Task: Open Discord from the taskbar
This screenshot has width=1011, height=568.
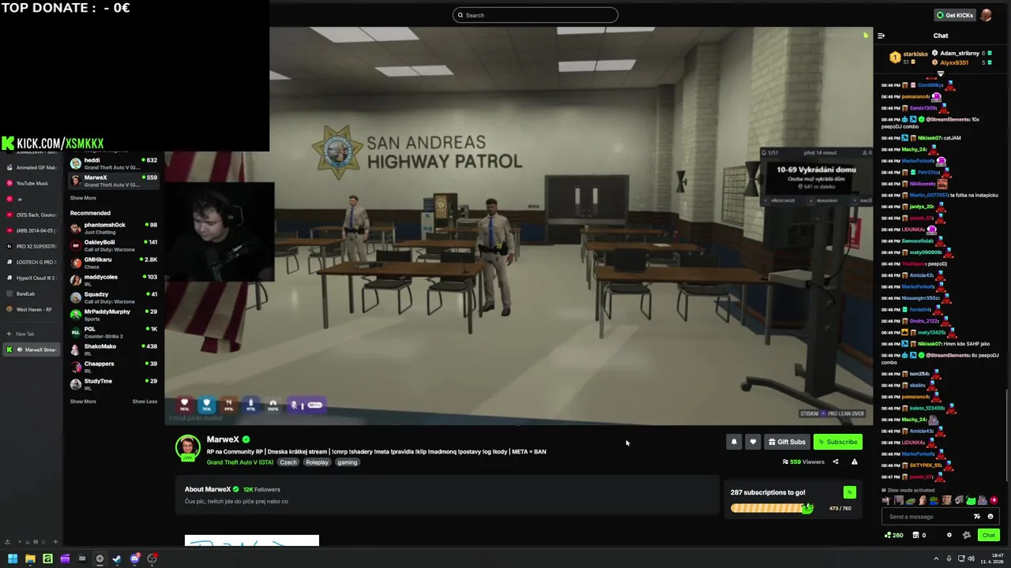Action: coord(134,559)
